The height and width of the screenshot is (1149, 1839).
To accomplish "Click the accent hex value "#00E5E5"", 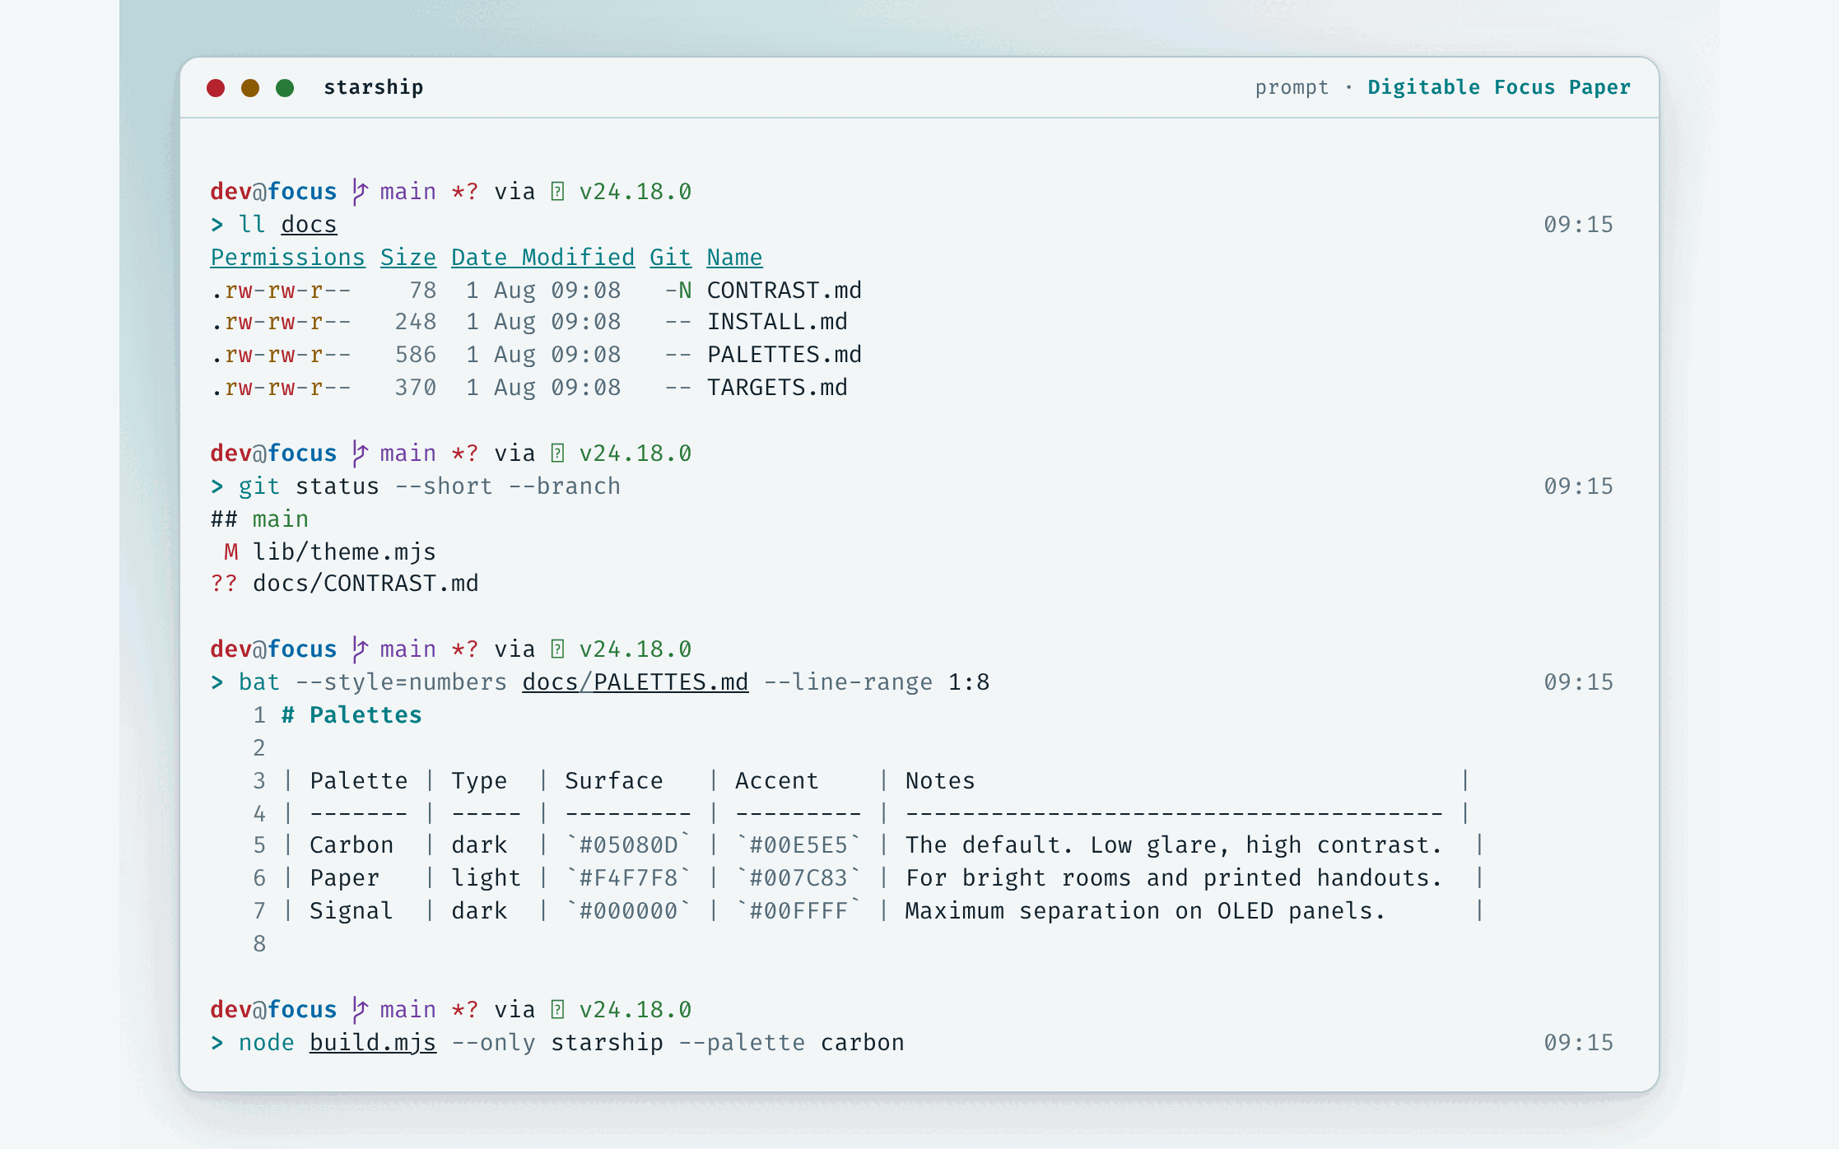I will coord(798,845).
